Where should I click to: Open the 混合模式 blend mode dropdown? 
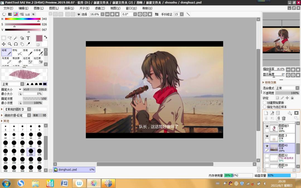coord(287,88)
